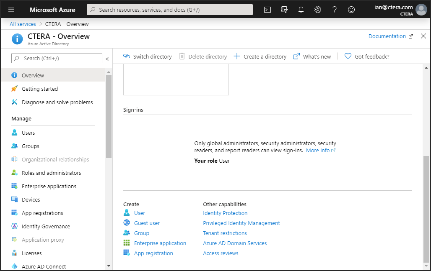
Task: Click the What's new external link icon
Action: pyautogui.click(x=296, y=56)
